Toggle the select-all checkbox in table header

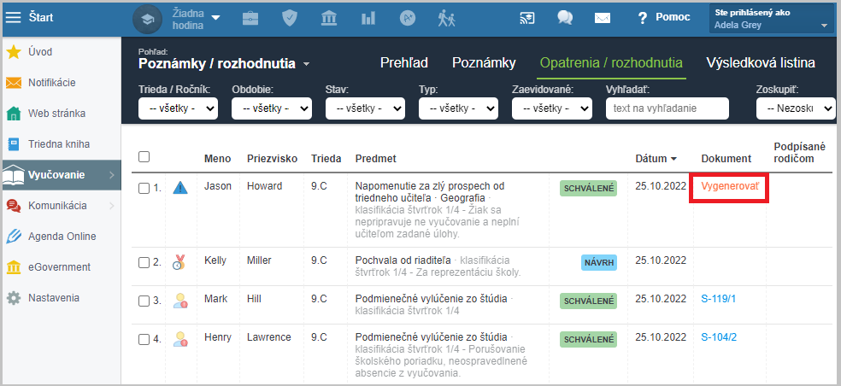pos(144,157)
